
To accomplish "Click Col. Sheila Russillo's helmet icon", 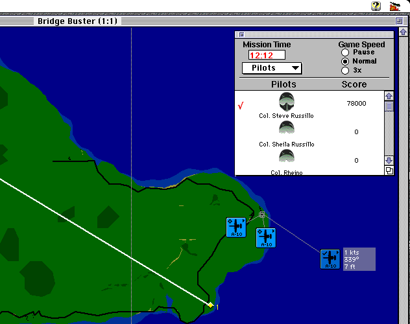I will click(x=286, y=128).
